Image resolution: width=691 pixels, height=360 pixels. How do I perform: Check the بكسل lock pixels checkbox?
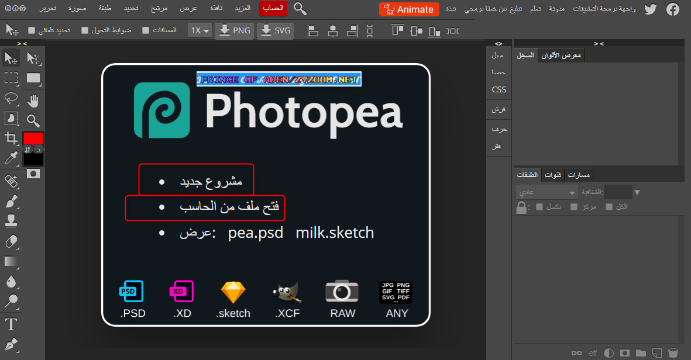coord(539,207)
